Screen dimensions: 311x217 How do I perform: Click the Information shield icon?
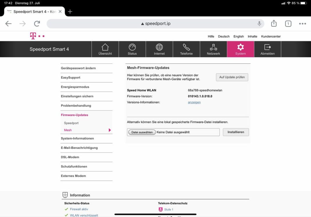coord(65,195)
